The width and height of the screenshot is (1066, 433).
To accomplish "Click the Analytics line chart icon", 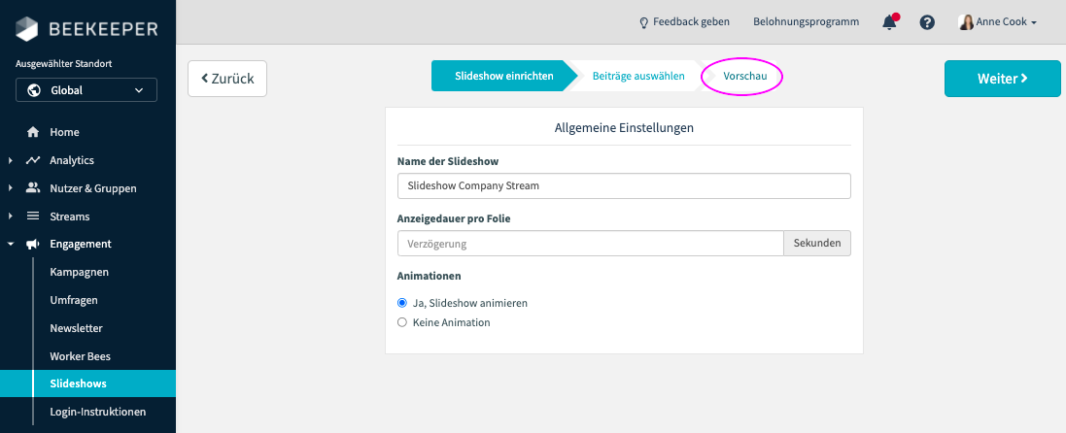I will (x=33, y=160).
